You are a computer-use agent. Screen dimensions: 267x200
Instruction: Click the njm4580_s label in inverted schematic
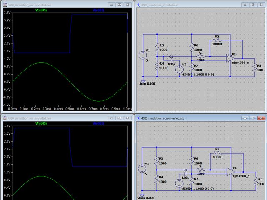click(240, 62)
